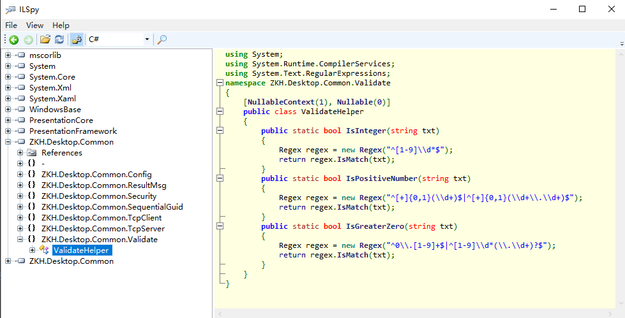Image resolution: width=625 pixels, height=318 pixels.
Task: Select the References tree item
Action: (62, 153)
